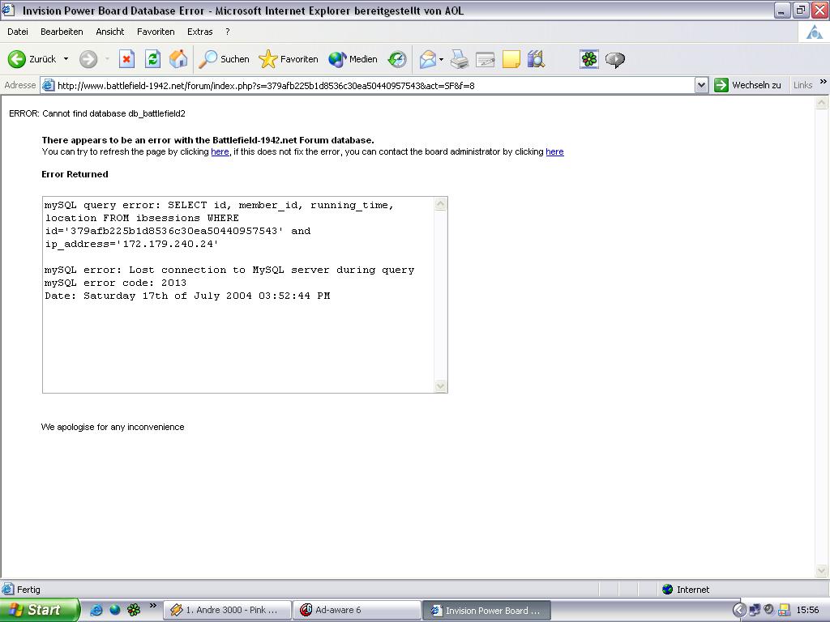Click the page icon in address bar
This screenshot has height=622, width=830.
(x=48, y=85)
